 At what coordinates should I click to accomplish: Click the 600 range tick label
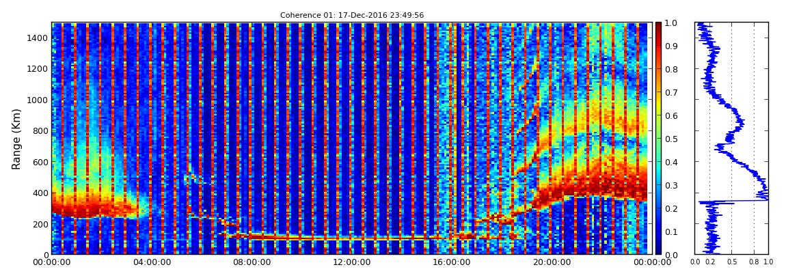40,162
